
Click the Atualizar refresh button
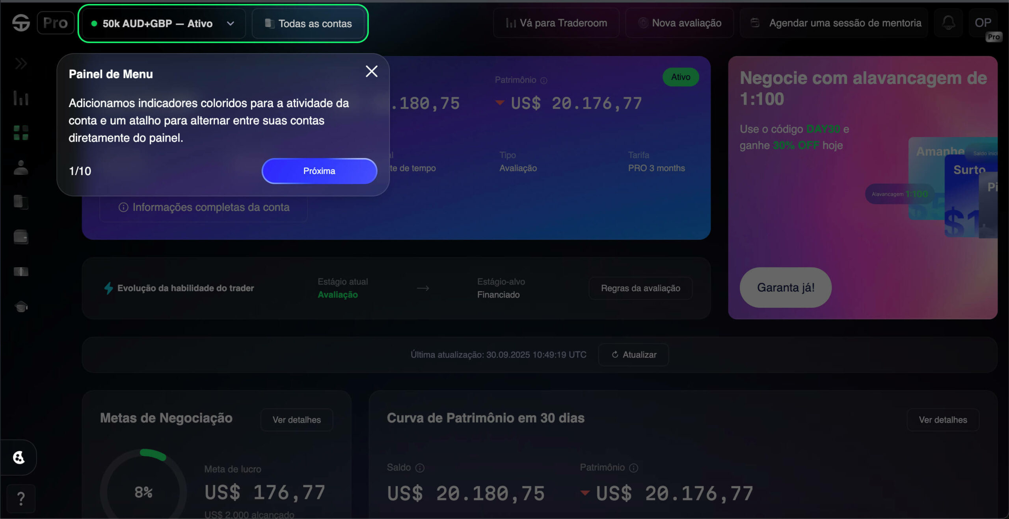click(633, 355)
